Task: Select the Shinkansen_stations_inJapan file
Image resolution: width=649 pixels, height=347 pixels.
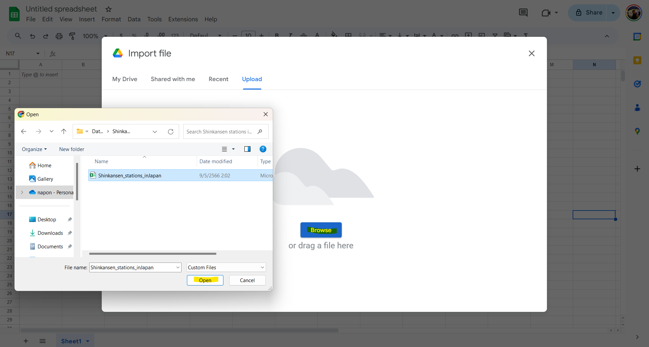Action: [x=129, y=176]
